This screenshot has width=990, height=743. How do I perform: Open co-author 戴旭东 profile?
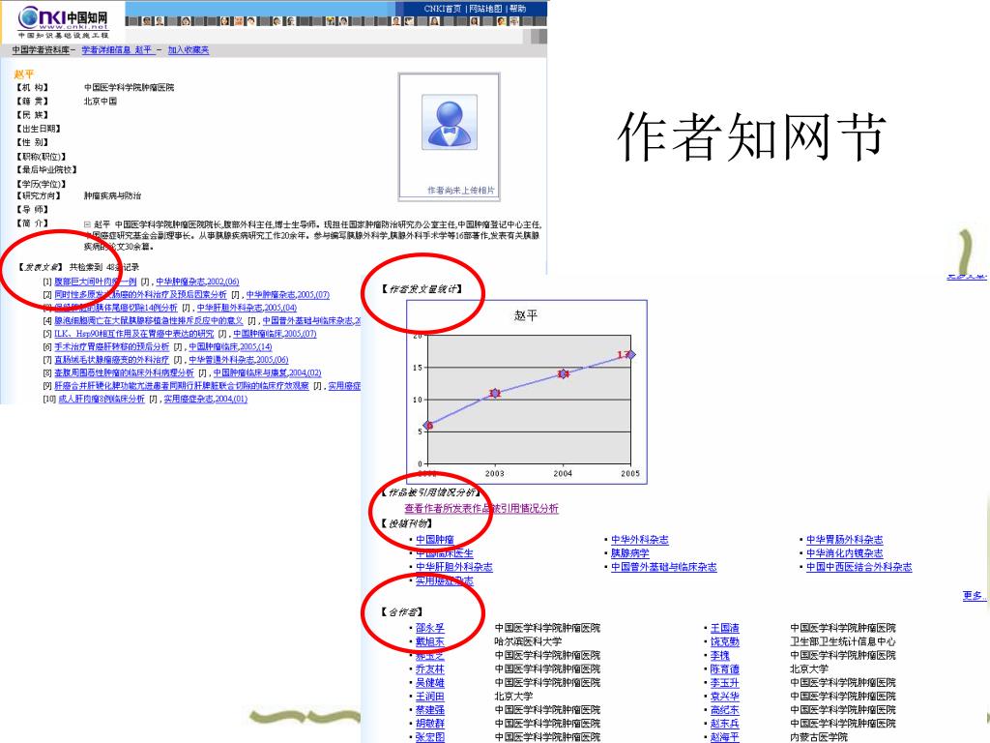430,641
